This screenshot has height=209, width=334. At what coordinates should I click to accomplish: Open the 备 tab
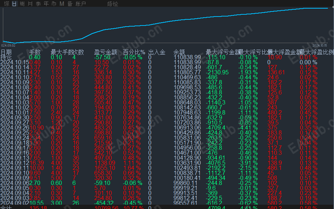[x=70, y=4]
